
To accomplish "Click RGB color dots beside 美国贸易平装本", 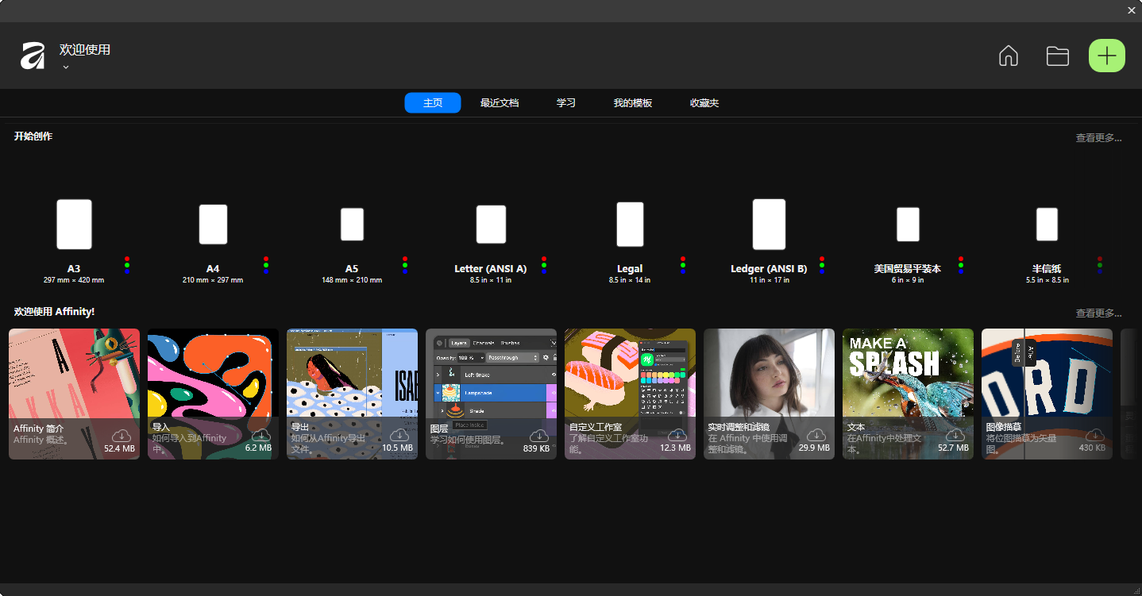I will 961,265.
